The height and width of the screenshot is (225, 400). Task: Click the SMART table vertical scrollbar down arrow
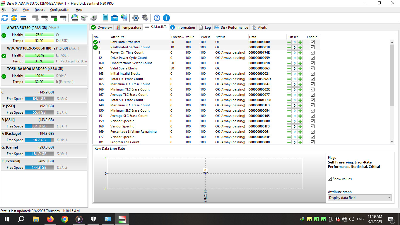coord(392,141)
